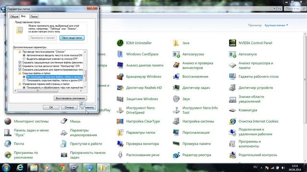The image size is (307, 172).
Task: Open Очистка Internet Cookies item
Action: click(x=254, y=121)
